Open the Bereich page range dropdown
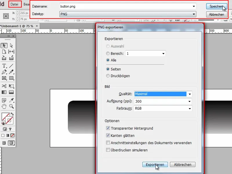Viewport: 232px width, 174px height. click(x=146, y=53)
